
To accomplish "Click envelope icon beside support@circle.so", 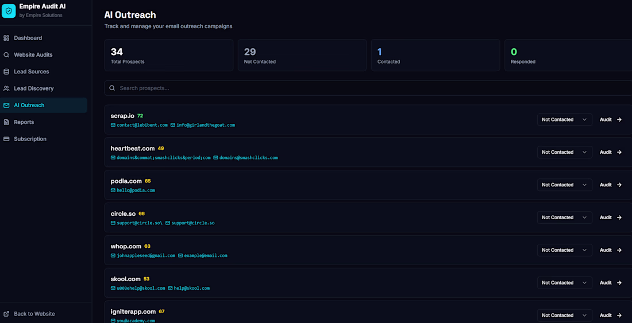I will coord(168,223).
